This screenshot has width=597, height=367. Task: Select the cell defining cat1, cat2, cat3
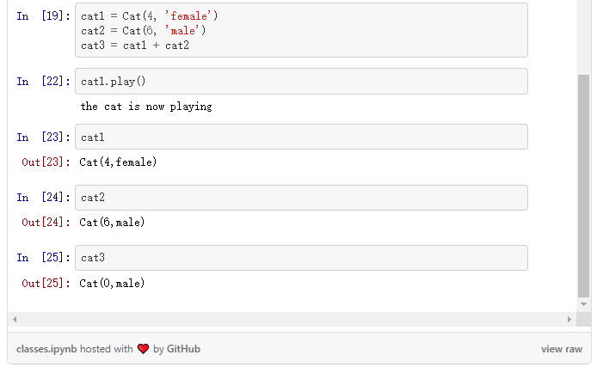pyautogui.click(x=301, y=30)
